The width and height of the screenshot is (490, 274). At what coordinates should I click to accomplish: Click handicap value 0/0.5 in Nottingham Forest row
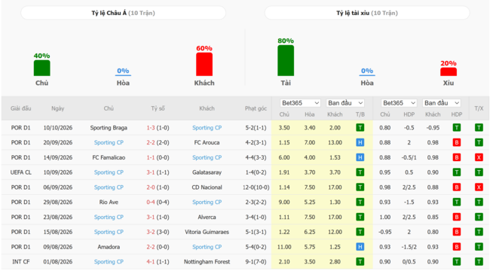tap(409, 261)
